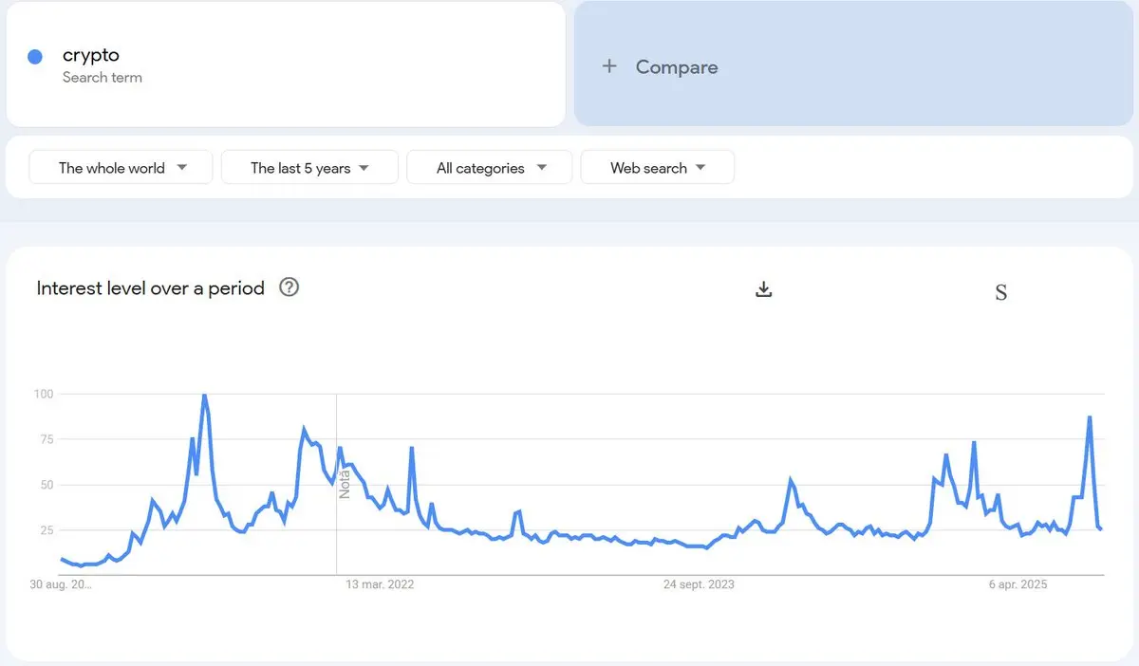The width and height of the screenshot is (1139, 666).
Task: Click the Compare button
Action: click(x=854, y=65)
